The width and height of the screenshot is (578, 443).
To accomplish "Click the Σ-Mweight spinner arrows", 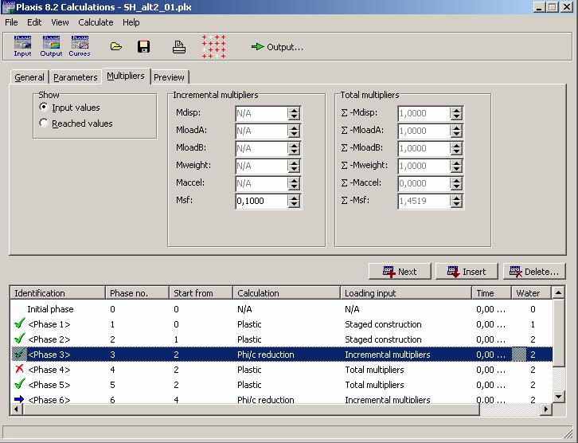I will tap(456, 166).
